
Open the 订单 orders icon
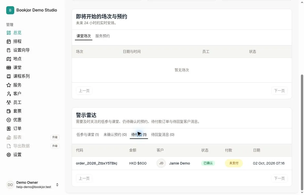9,129
